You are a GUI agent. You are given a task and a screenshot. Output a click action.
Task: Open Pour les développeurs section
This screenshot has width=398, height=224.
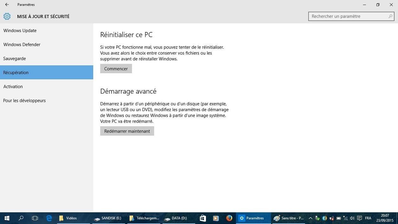click(47, 100)
